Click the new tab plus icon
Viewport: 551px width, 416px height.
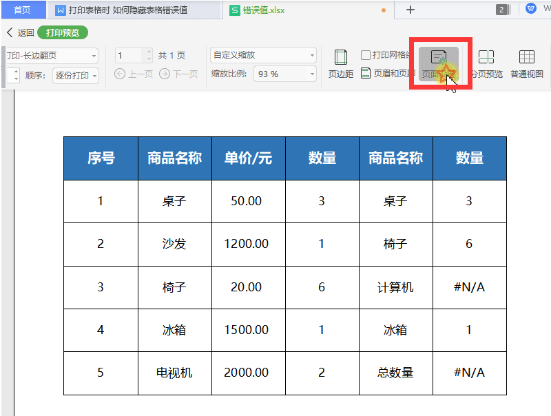click(x=410, y=10)
